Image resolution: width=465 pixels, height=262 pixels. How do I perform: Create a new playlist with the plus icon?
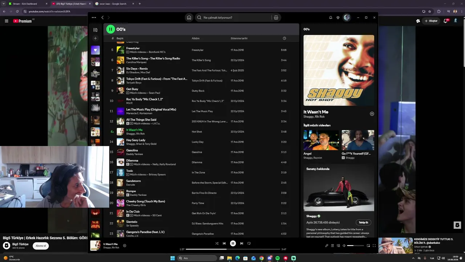point(95,38)
